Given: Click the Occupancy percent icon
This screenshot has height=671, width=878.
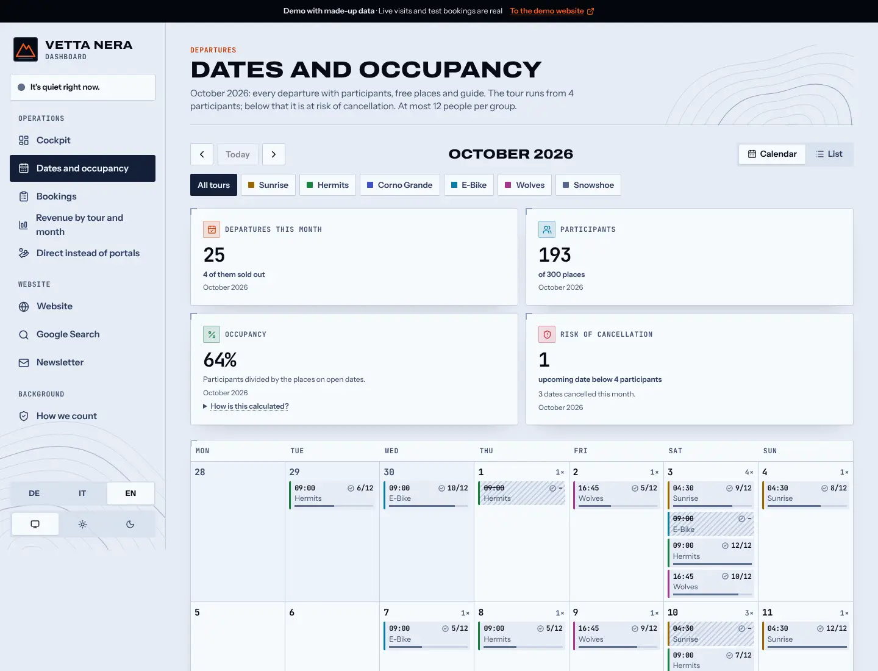Looking at the screenshot, I should 212,334.
